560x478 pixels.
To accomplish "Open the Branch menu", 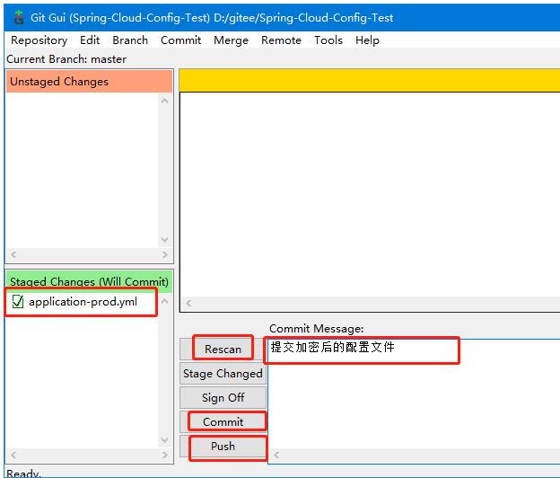I will pyautogui.click(x=130, y=40).
